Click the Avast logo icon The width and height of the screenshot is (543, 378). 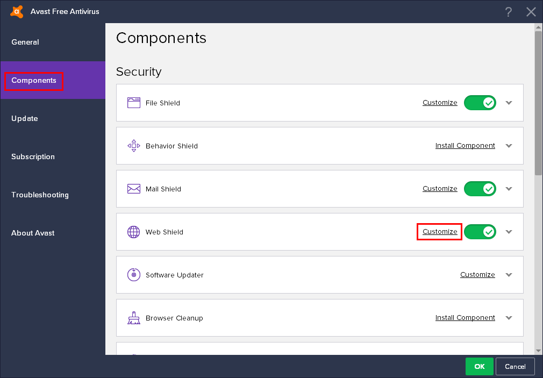(x=17, y=11)
